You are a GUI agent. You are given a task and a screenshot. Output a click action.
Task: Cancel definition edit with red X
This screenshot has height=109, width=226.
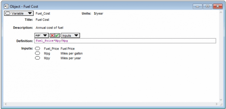coord(52,35)
